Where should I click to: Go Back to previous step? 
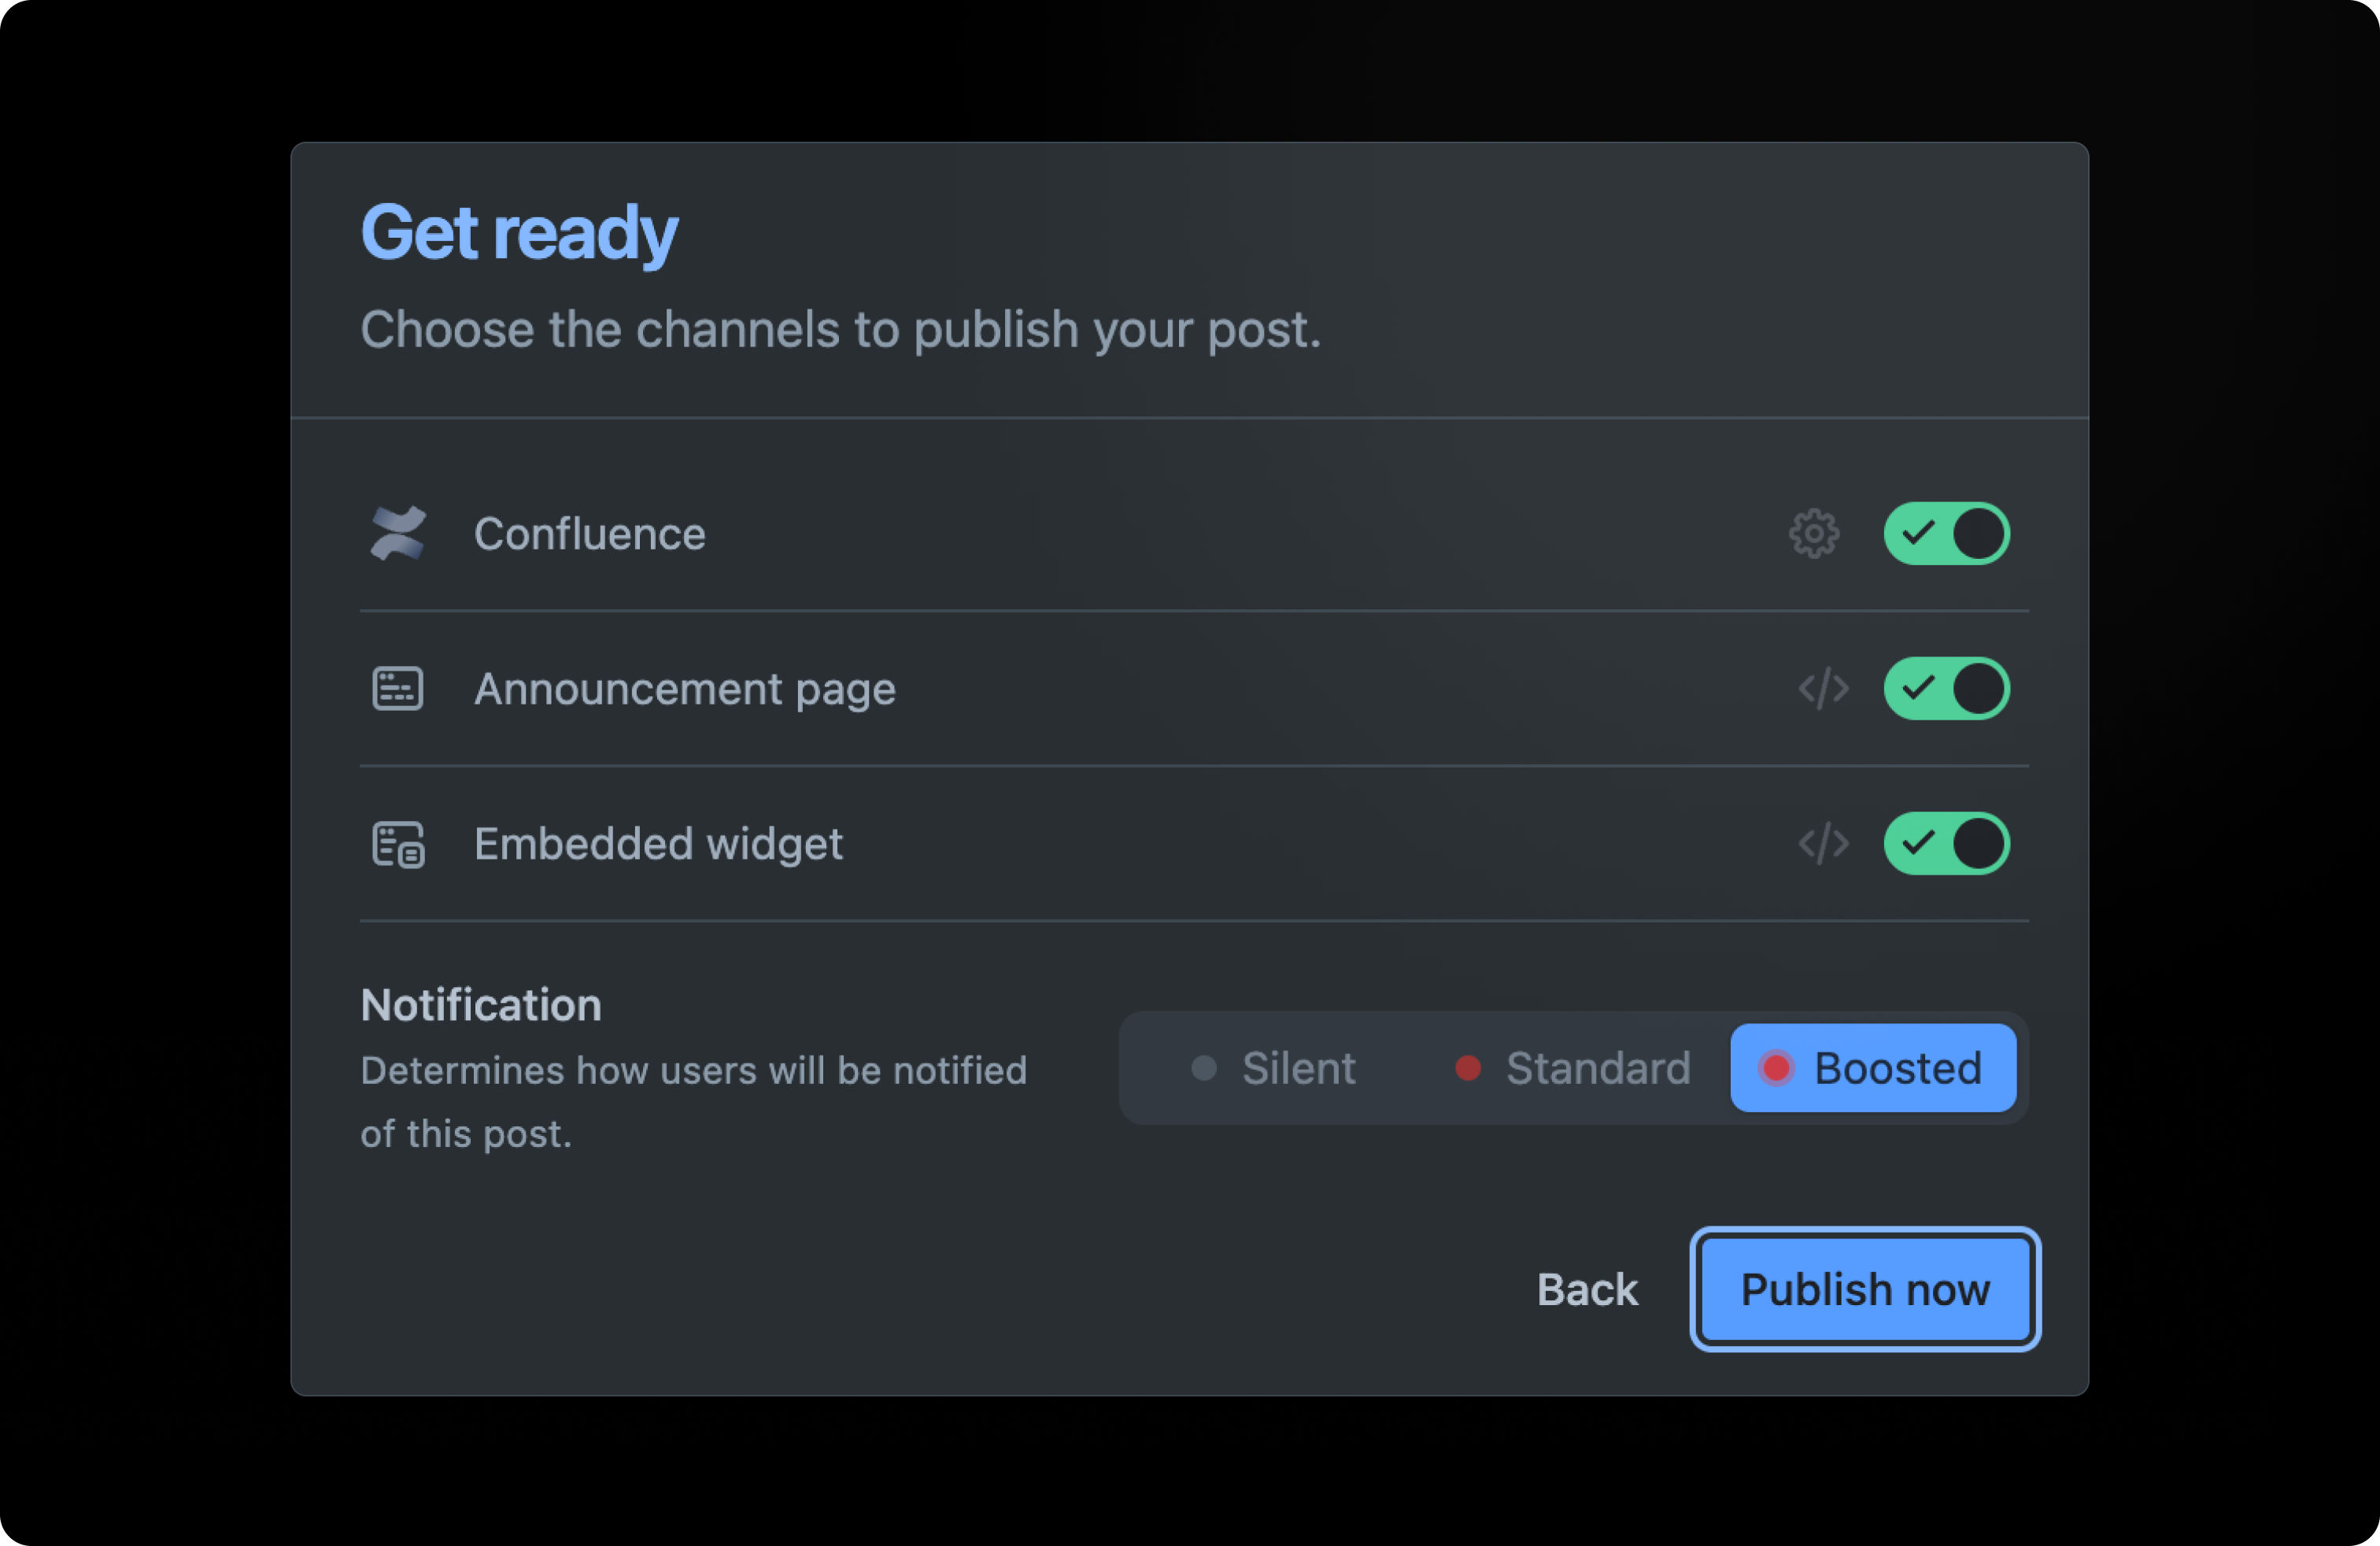[x=1587, y=1289]
